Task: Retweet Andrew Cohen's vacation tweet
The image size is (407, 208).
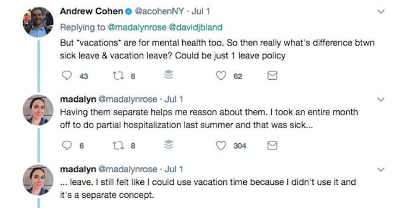Action: coord(117,76)
